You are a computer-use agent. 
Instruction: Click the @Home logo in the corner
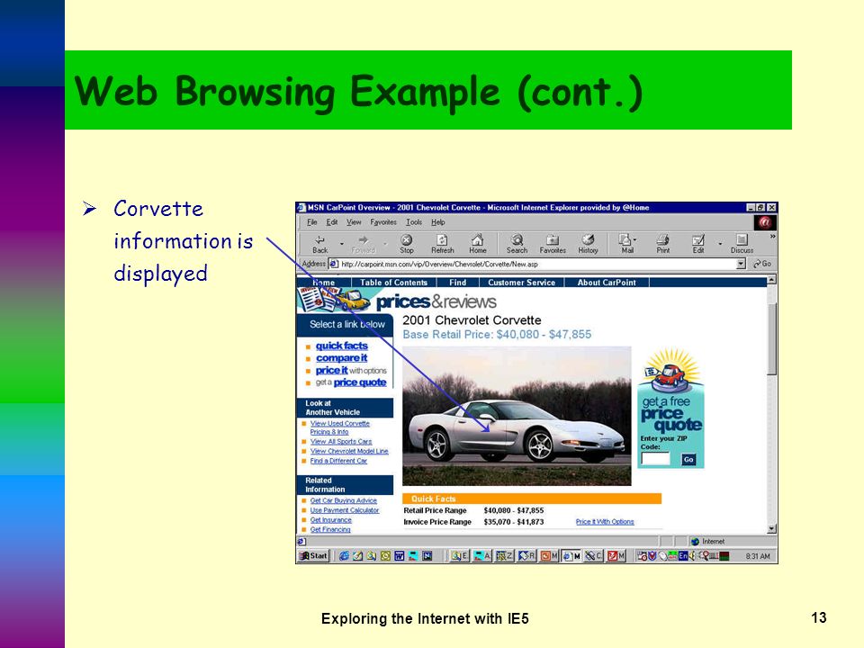click(x=765, y=222)
